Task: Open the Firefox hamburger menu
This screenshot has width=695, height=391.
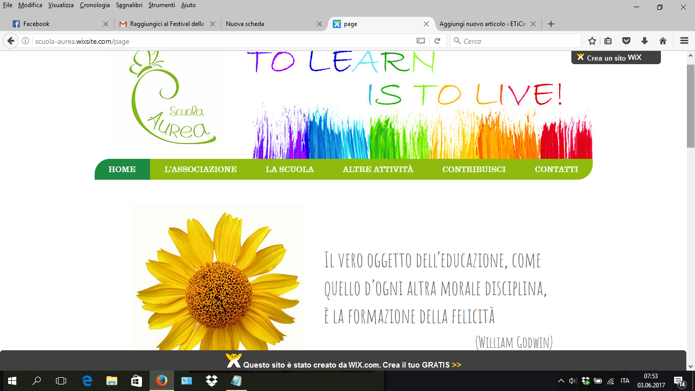Action: pyautogui.click(x=684, y=41)
